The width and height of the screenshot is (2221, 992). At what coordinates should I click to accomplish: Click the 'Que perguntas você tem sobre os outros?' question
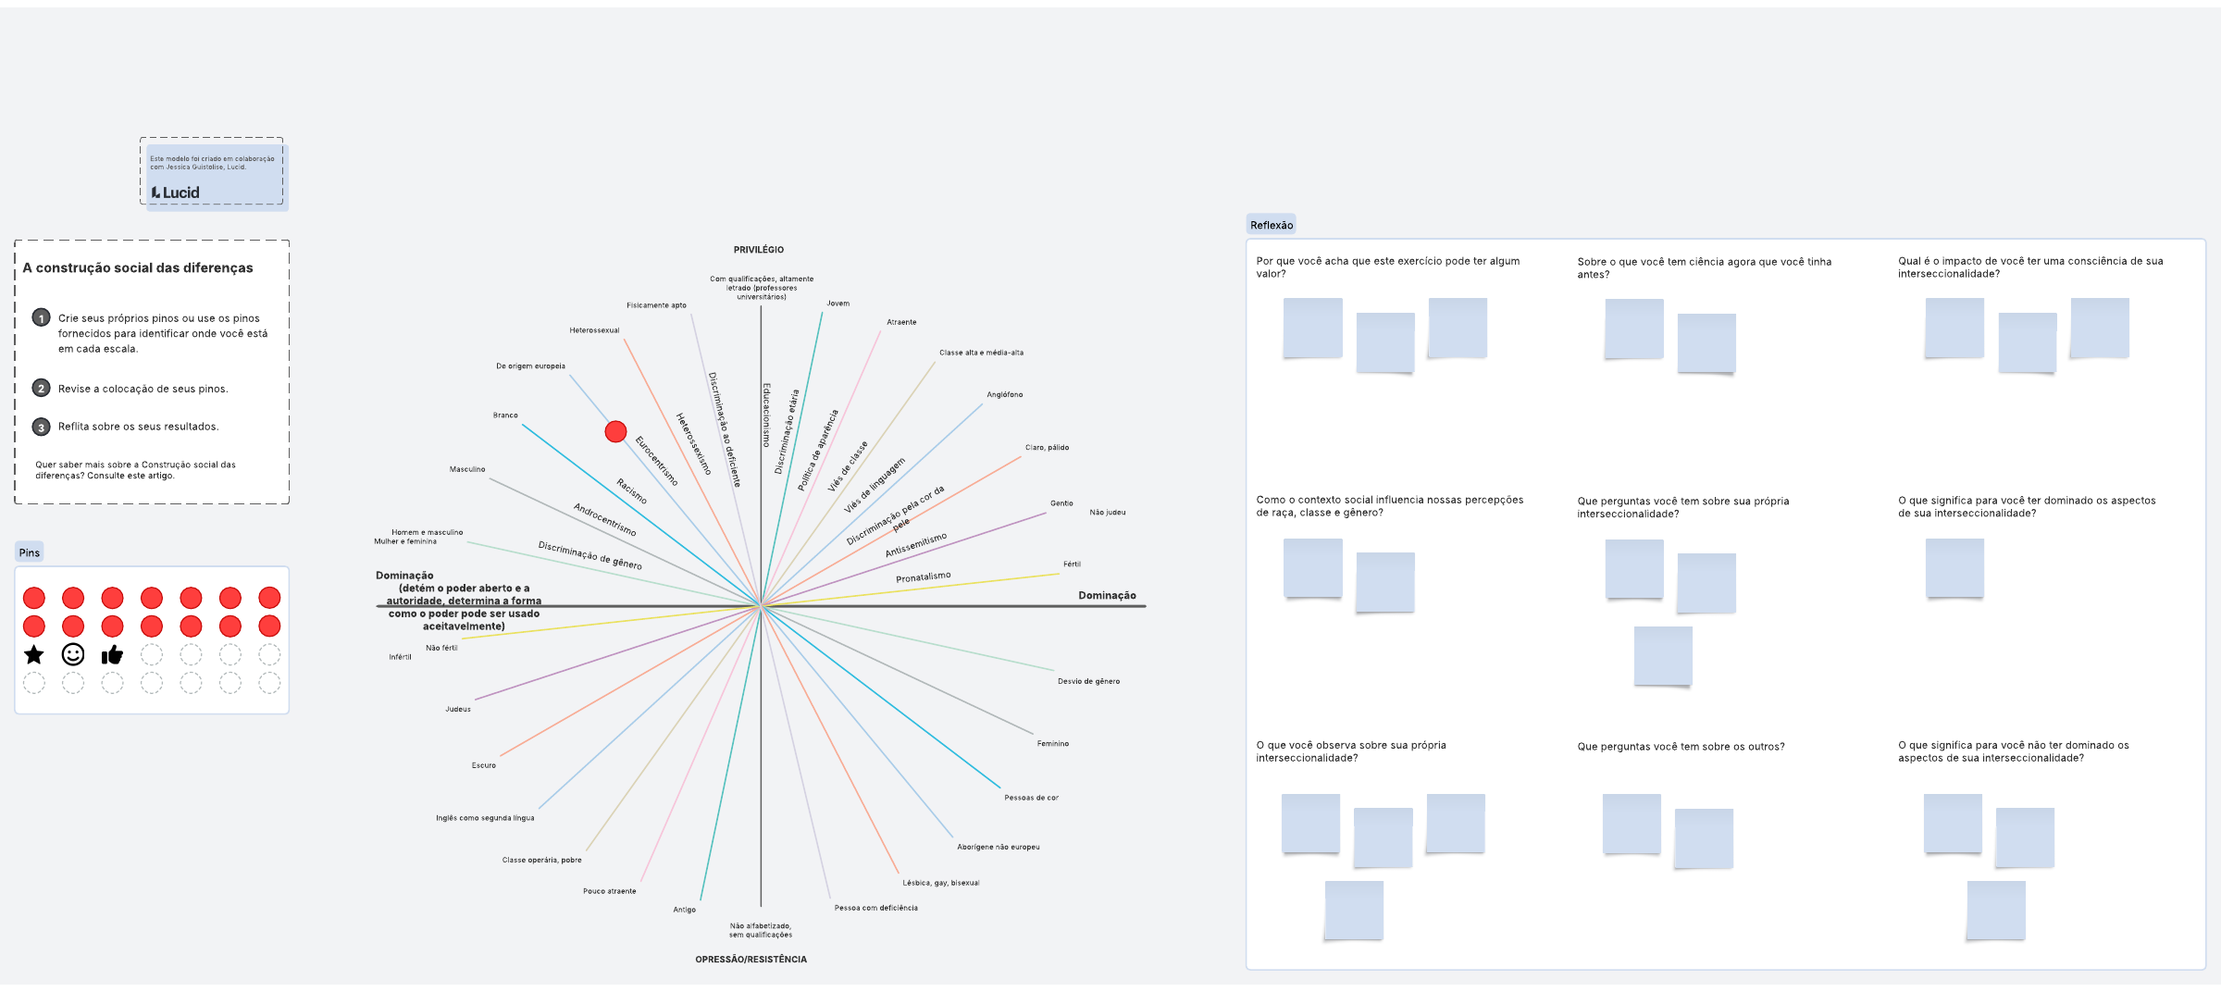click(x=1681, y=747)
